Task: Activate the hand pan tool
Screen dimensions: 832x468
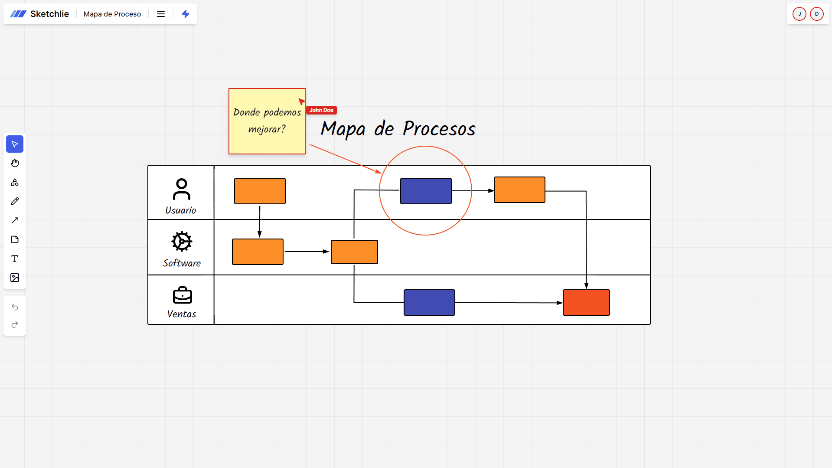Action: coord(14,163)
